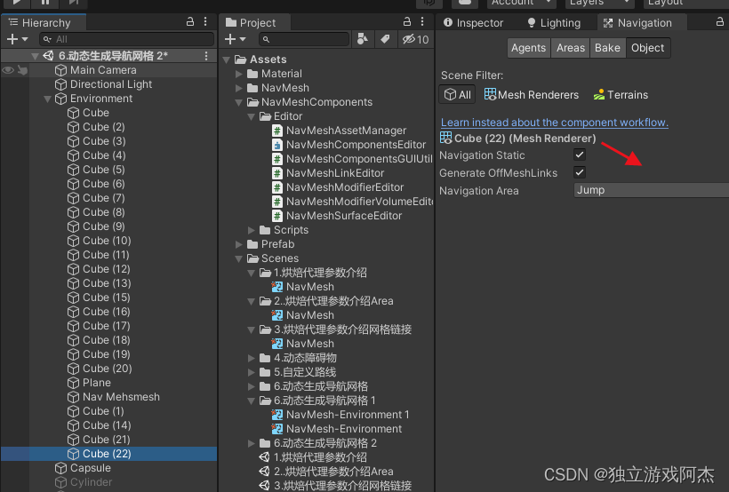Image resolution: width=729 pixels, height=492 pixels.
Task: Switch to the Inspector tab
Action: tap(473, 23)
